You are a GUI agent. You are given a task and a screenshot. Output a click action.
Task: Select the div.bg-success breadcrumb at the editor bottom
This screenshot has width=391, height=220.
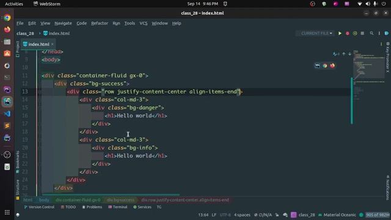[x=121, y=200]
